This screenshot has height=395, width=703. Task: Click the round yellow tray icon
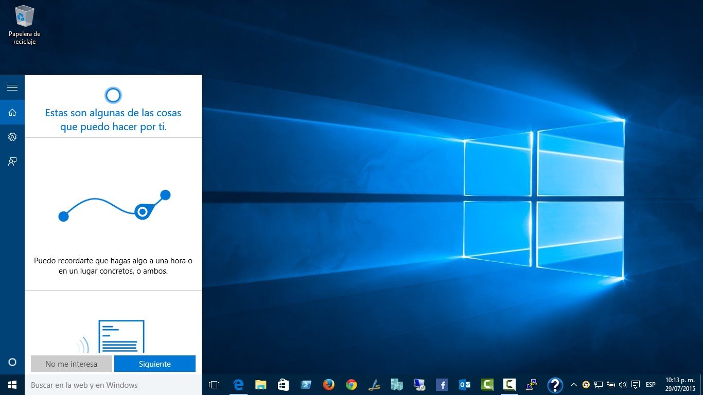pyautogui.click(x=586, y=385)
